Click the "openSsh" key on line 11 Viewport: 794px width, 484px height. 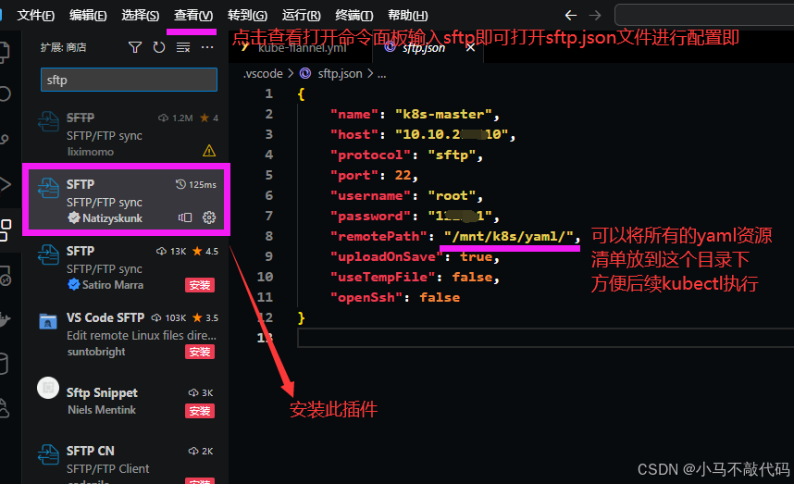coord(366,297)
